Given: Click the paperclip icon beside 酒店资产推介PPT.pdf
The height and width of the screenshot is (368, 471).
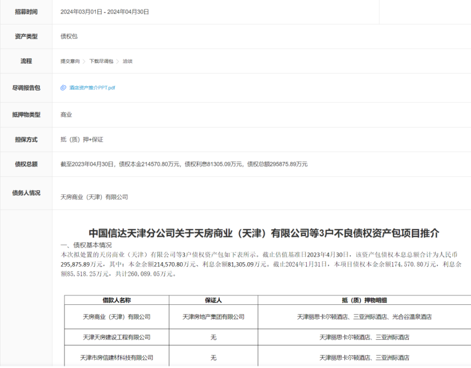Looking at the screenshot, I should click(62, 89).
